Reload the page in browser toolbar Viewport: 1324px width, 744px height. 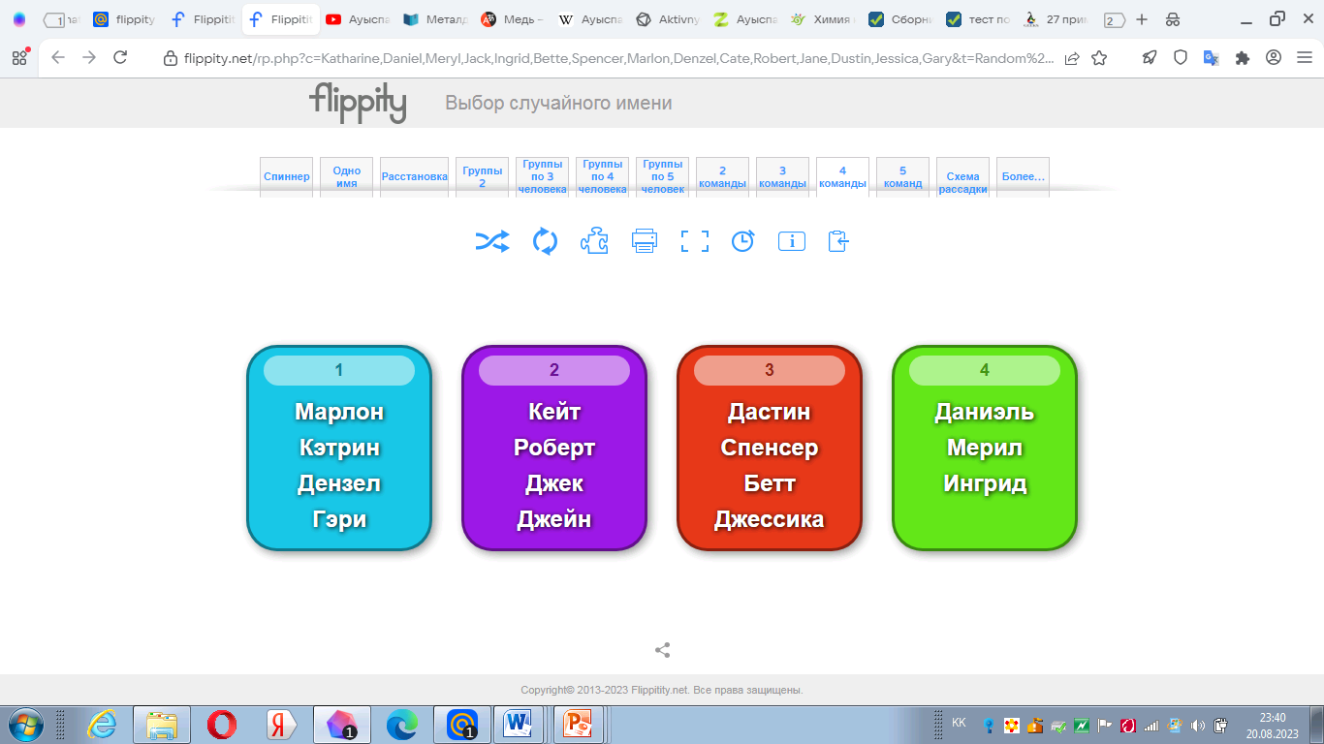pyautogui.click(x=120, y=58)
